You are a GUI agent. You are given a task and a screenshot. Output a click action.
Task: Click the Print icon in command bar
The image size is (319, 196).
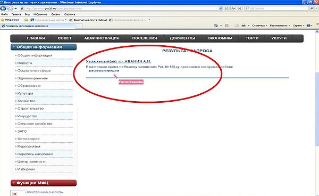pos(244,26)
